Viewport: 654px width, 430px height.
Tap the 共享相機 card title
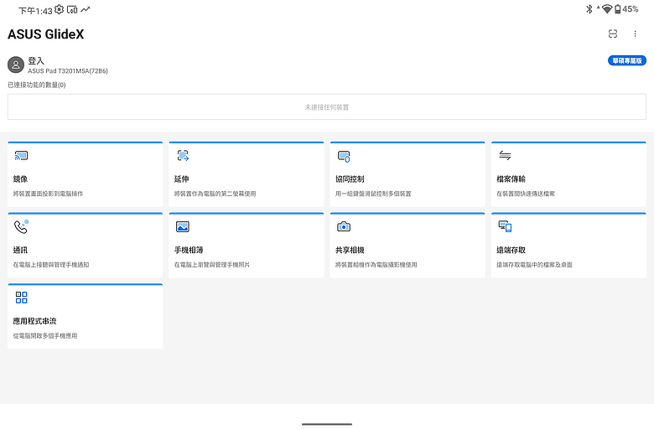[x=350, y=250]
